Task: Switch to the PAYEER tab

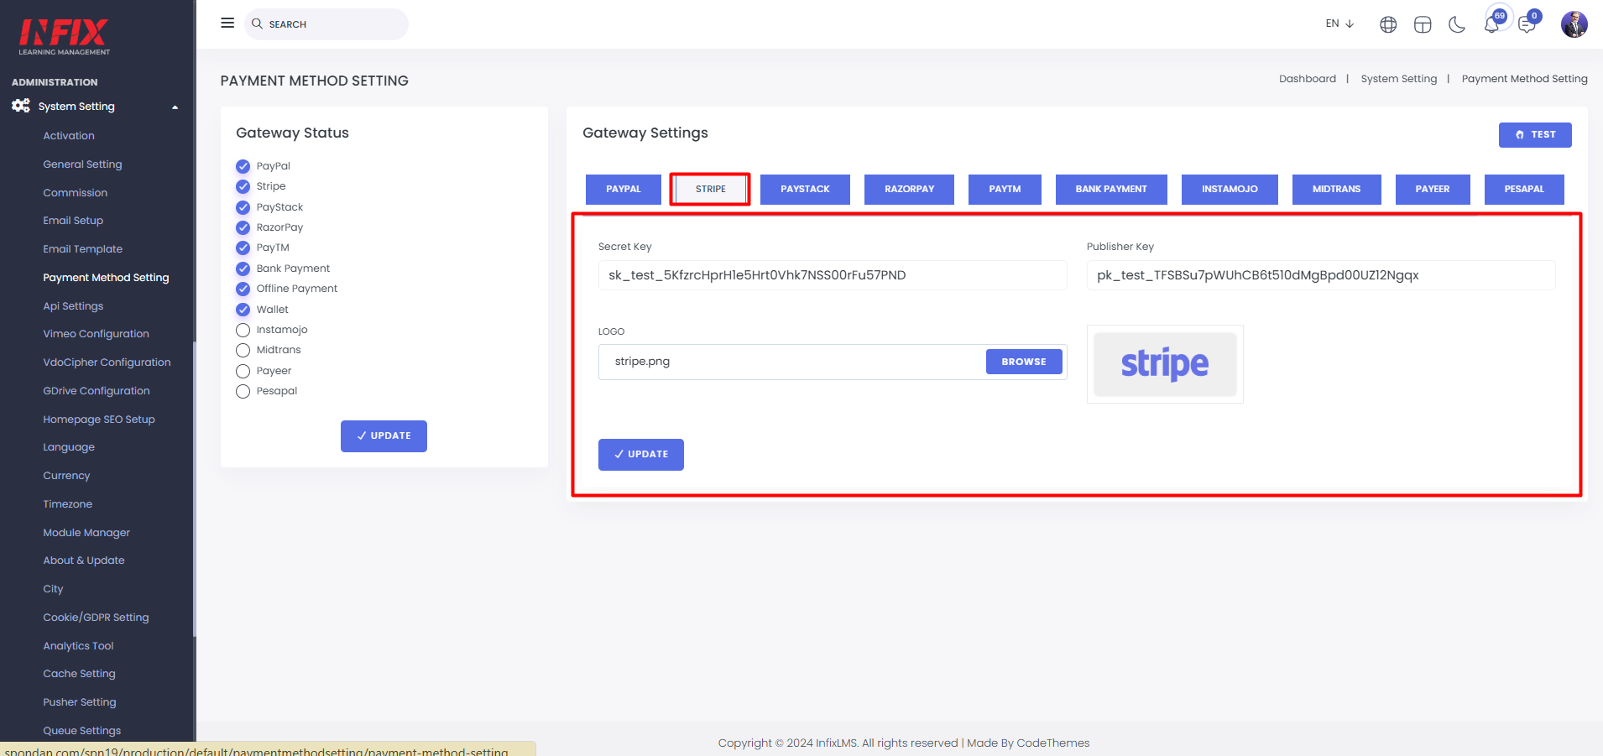Action: [1433, 189]
